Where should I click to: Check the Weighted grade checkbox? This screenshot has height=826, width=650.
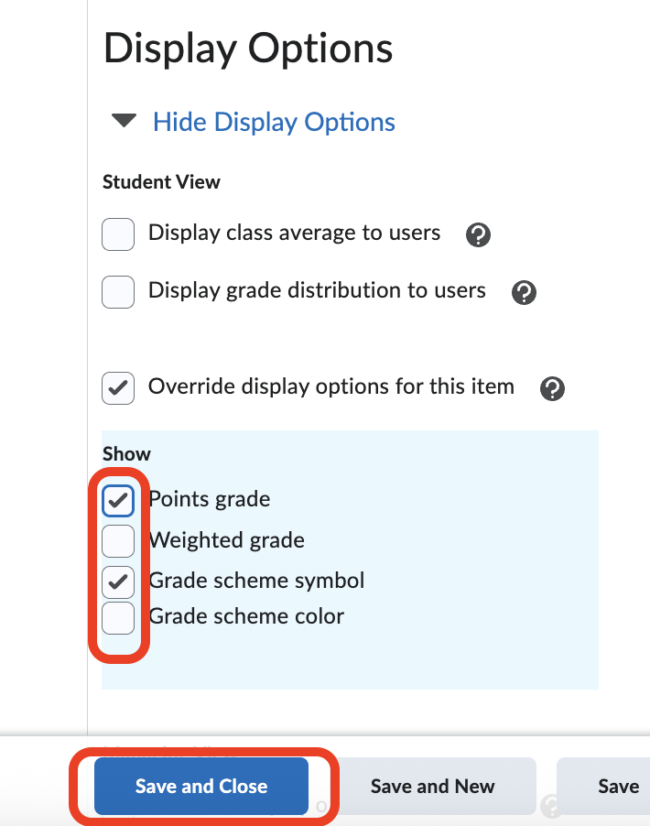[118, 541]
